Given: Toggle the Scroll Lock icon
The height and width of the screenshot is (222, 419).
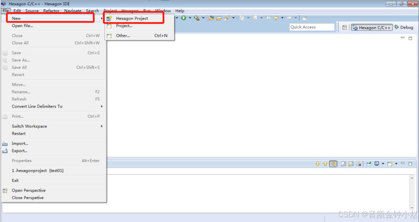Looking at the screenshot, I should (x=351, y=164).
